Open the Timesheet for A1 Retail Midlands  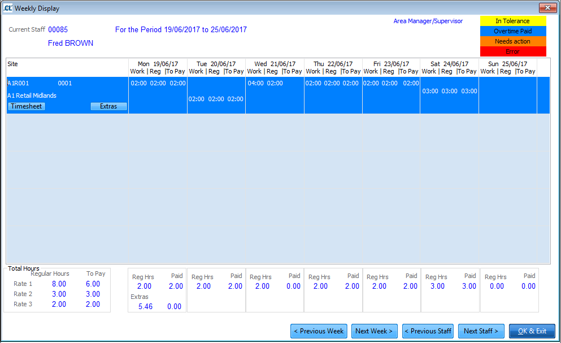(x=26, y=106)
